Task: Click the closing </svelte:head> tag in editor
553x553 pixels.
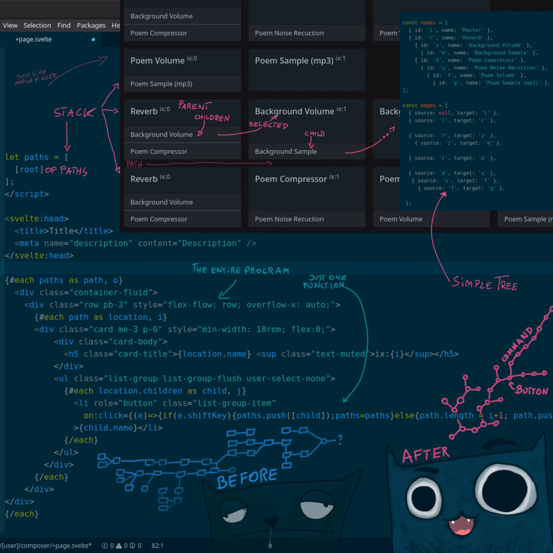Action: (x=39, y=255)
